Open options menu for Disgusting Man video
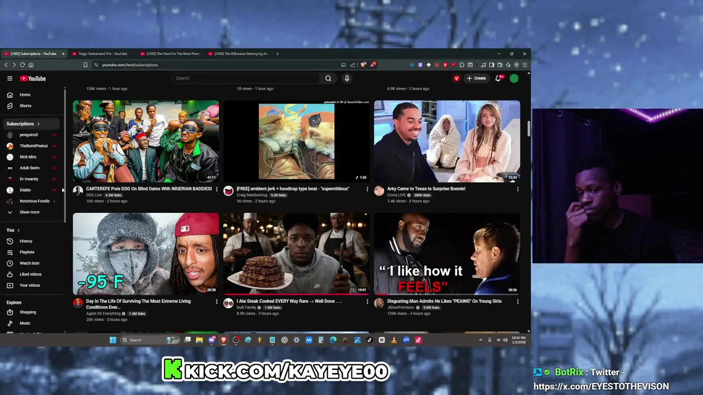This screenshot has width=703, height=395. [x=517, y=302]
